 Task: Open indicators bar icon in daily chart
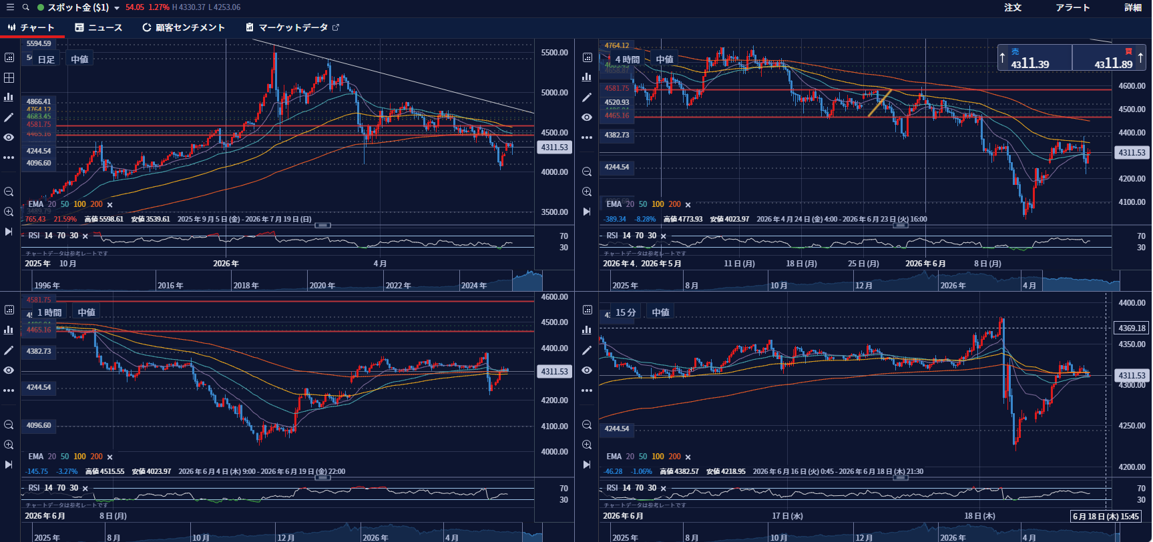click(9, 97)
